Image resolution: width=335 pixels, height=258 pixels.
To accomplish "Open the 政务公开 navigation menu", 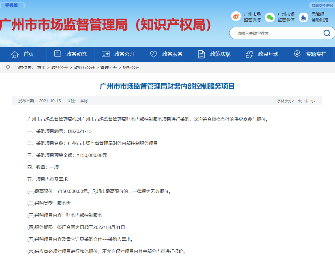I will click(124, 54).
